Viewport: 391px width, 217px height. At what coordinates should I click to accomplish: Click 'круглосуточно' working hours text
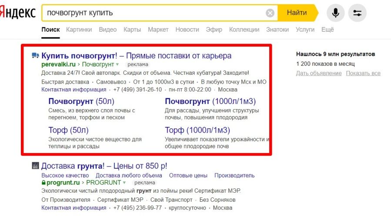click(x=187, y=208)
